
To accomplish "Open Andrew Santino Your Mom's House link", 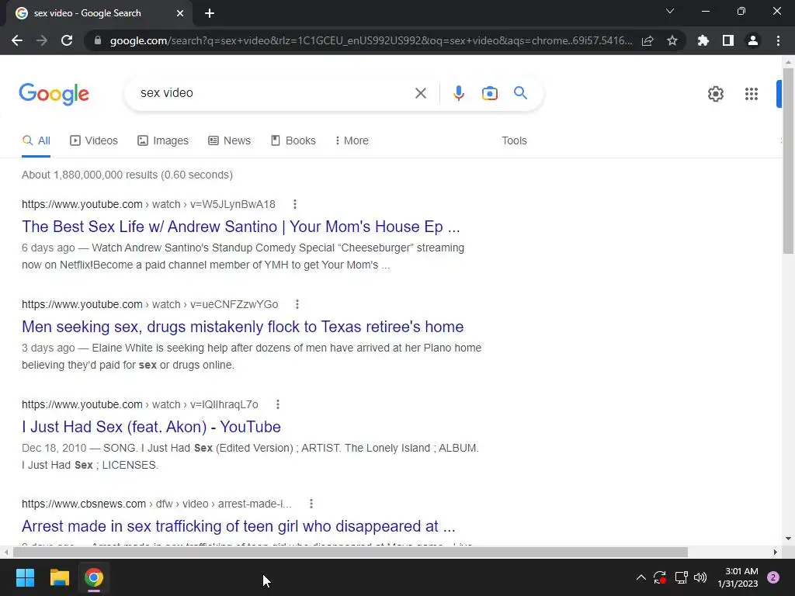I will tap(241, 227).
